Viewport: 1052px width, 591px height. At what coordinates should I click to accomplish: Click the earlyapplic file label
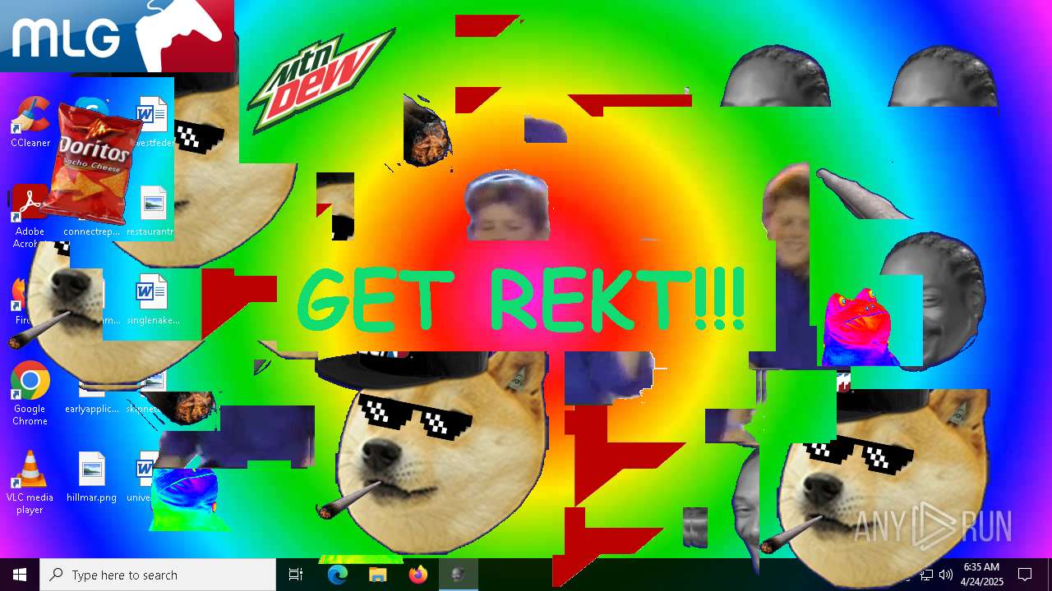[92, 409]
